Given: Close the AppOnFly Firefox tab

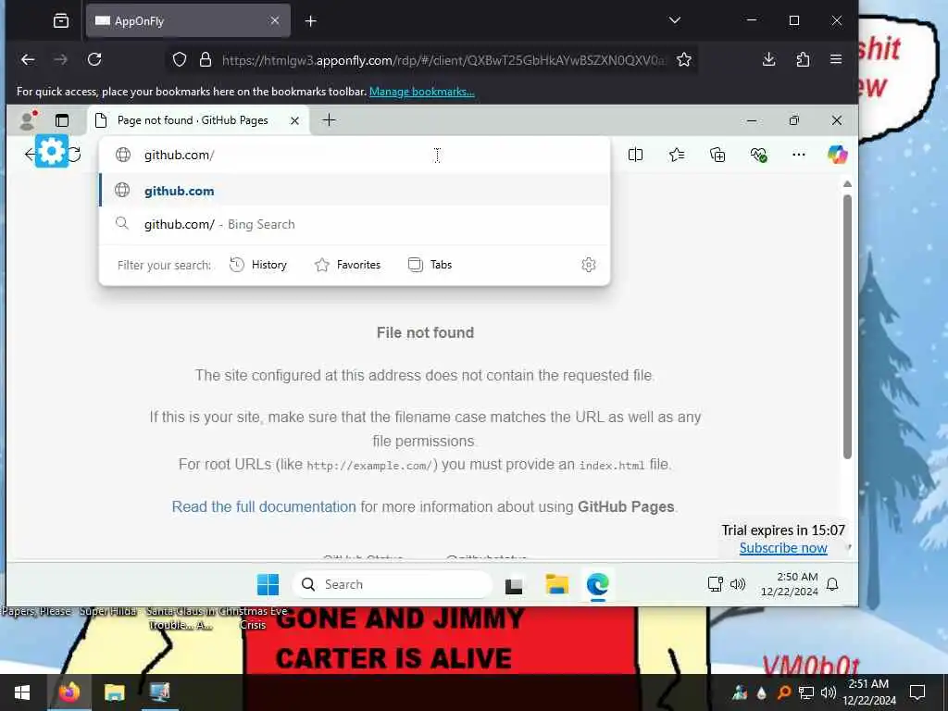Looking at the screenshot, I should 274,21.
